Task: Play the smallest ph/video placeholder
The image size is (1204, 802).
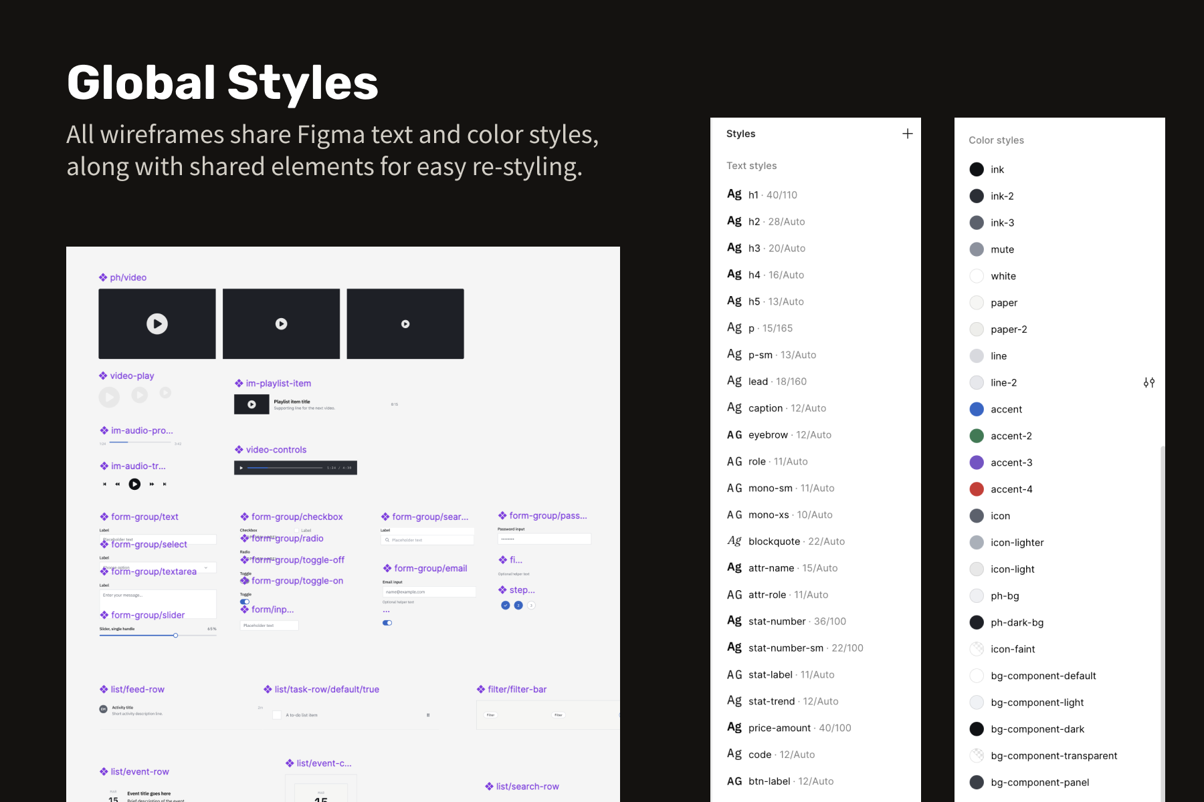Action: coord(405,324)
